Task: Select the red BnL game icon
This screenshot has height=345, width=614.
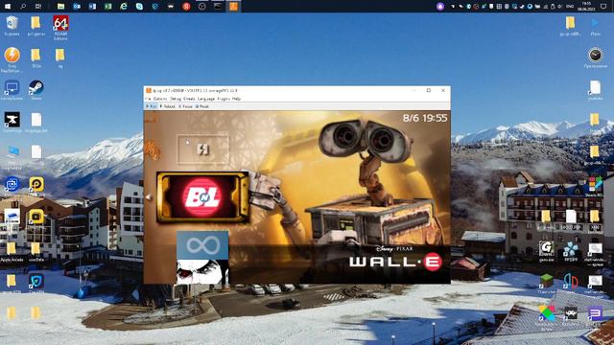Action: (x=202, y=197)
